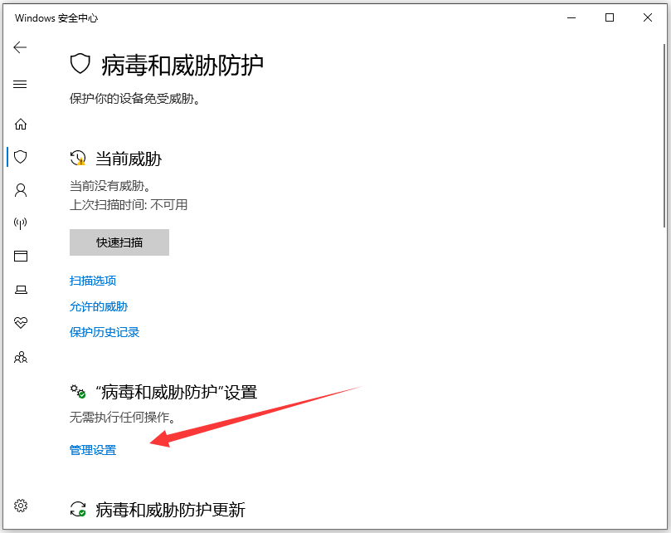Open the 管理设置 link
The height and width of the screenshot is (533, 671).
(x=93, y=450)
